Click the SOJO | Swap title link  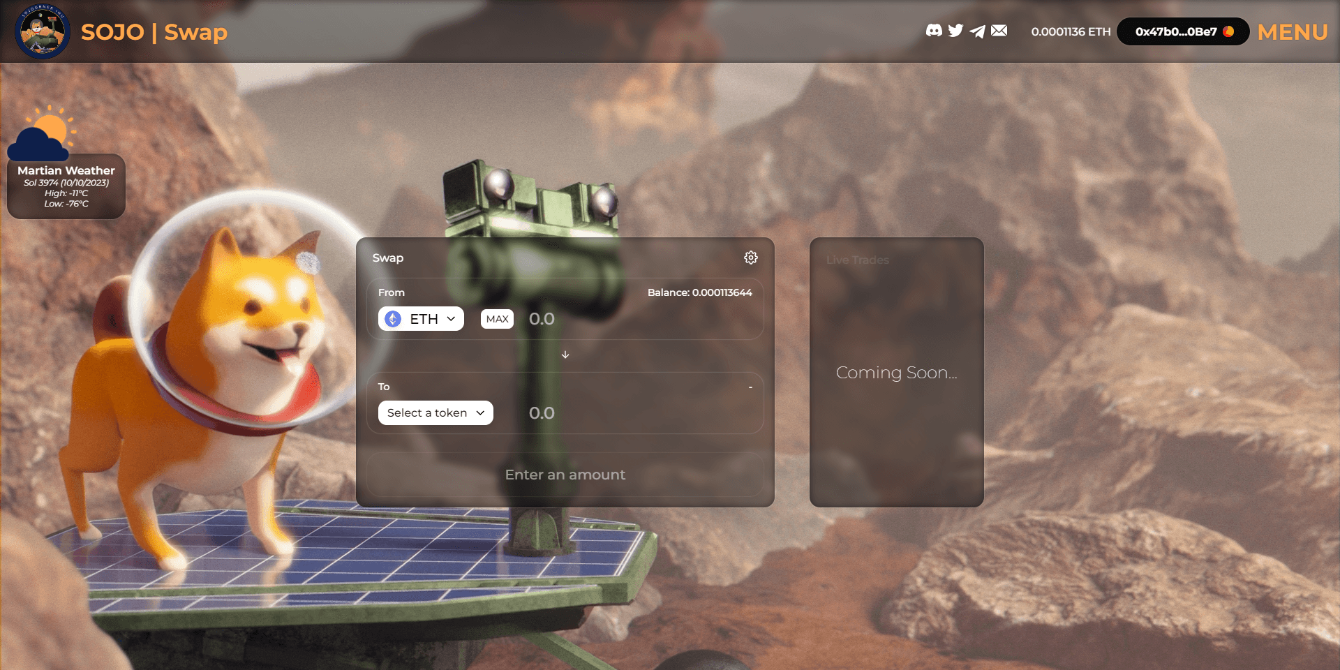[x=154, y=32]
